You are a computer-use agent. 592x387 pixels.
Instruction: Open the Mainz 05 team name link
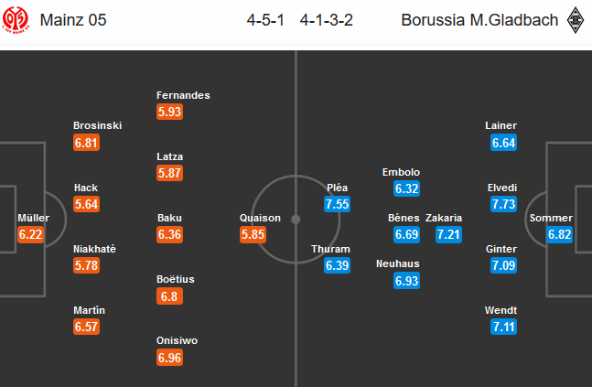point(73,20)
